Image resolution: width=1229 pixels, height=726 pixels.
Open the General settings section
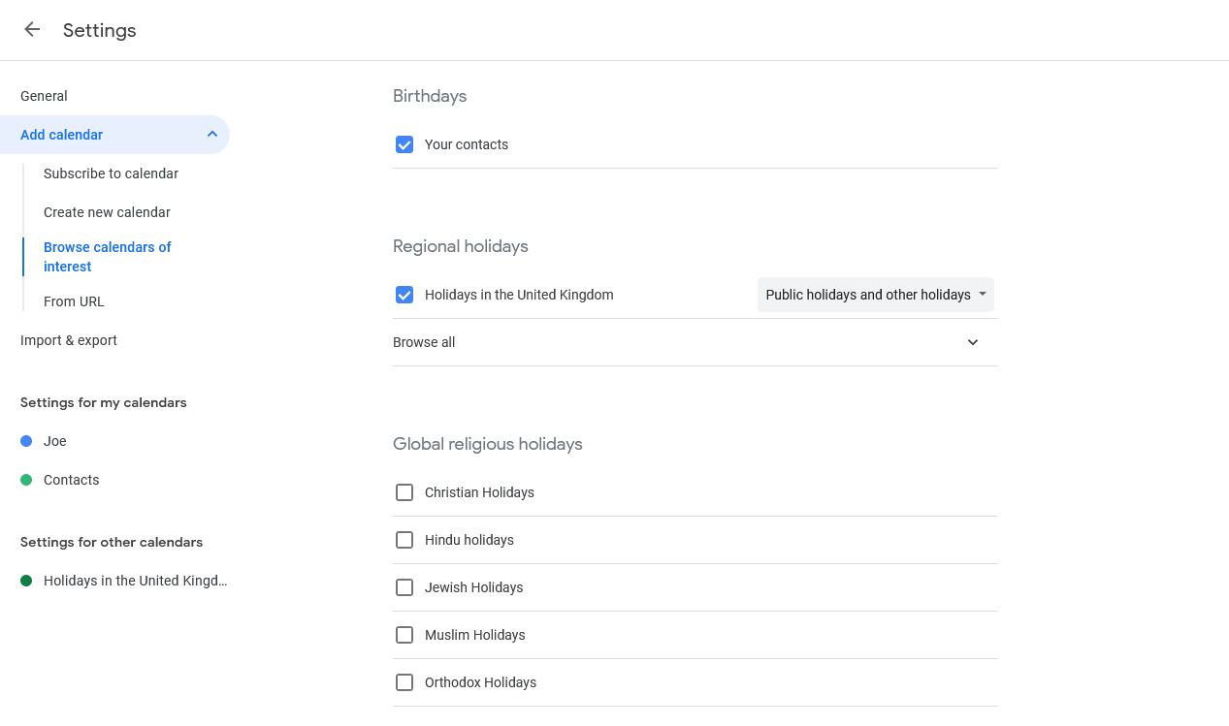click(44, 96)
